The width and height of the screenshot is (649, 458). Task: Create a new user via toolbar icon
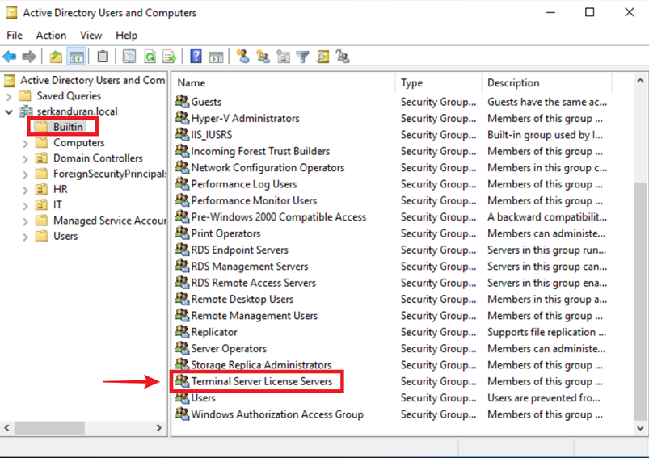point(243,57)
